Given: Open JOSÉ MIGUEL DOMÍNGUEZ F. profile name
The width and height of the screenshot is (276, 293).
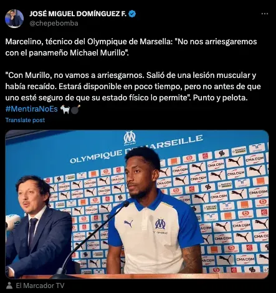Looking at the screenshot, I should [x=78, y=14].
